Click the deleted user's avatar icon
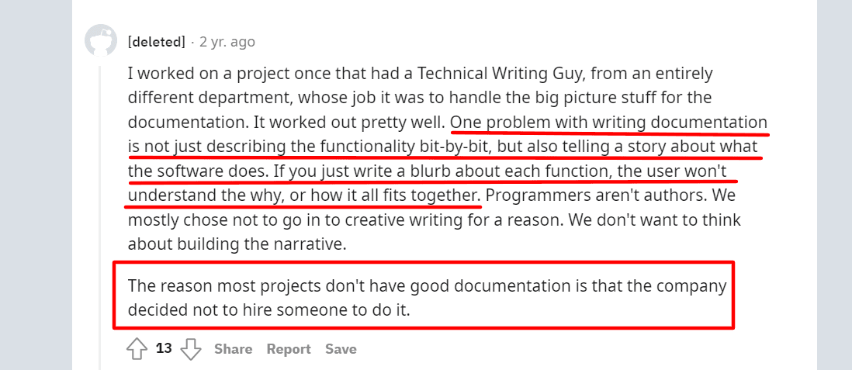The height and width of the screenshot is (370, 852). 101,40
